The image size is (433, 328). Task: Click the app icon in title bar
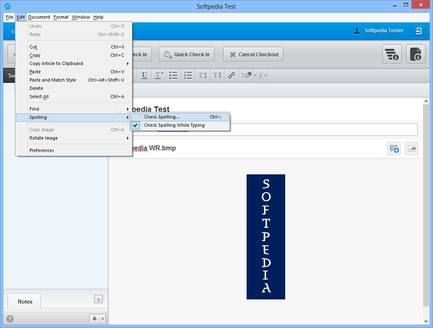7,6
